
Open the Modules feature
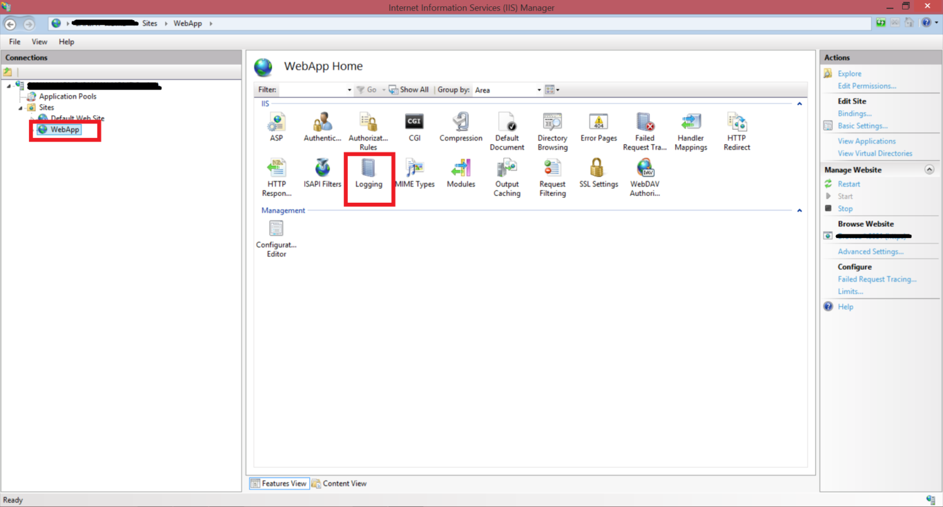pos(460,173)
